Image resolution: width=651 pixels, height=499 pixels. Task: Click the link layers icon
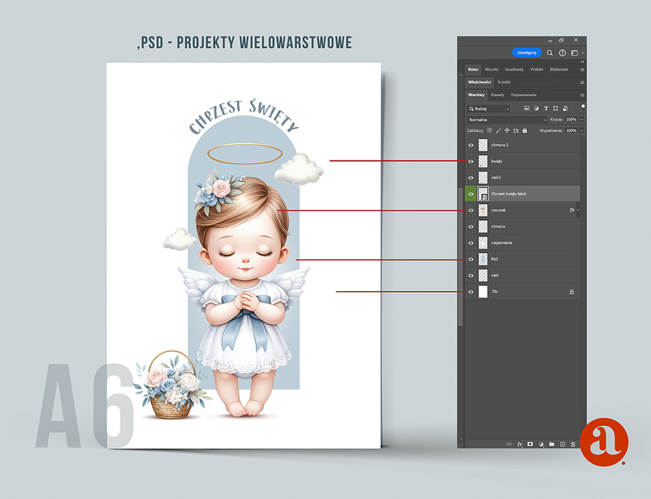tap(508, 444)
